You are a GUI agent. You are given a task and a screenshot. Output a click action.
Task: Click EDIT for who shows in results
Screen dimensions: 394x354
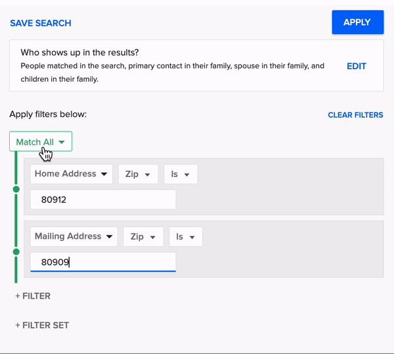[x=356, y=66]
